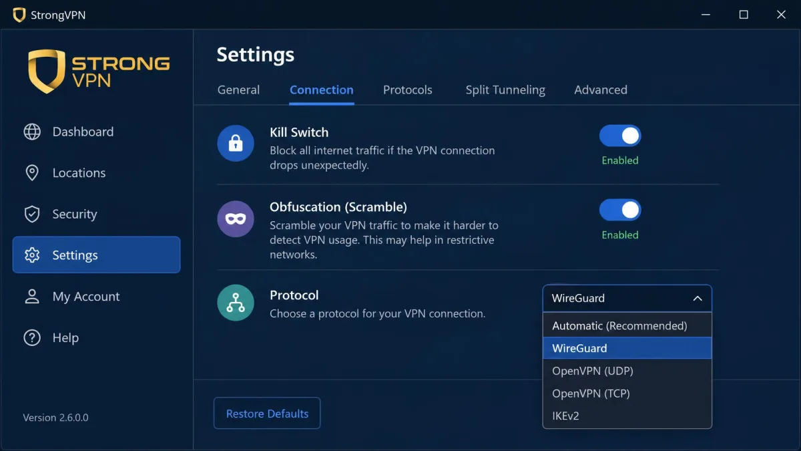Select highlighted WireGuard option in list
The width and height of the screenshot is (801, 451).
[627, 348]
